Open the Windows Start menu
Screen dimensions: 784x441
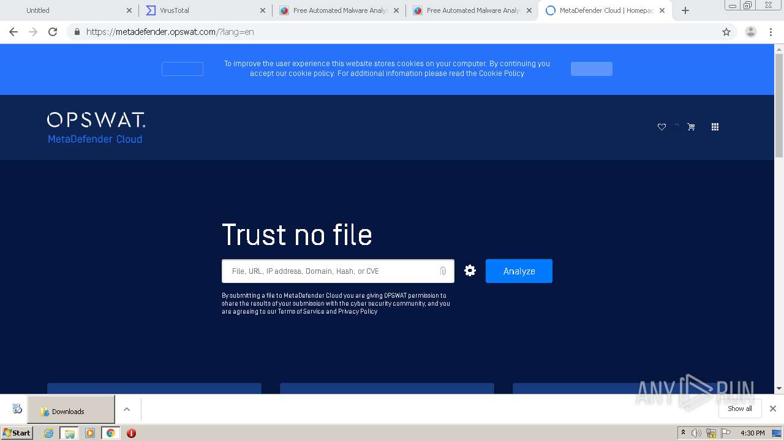[x=17, y=433]
